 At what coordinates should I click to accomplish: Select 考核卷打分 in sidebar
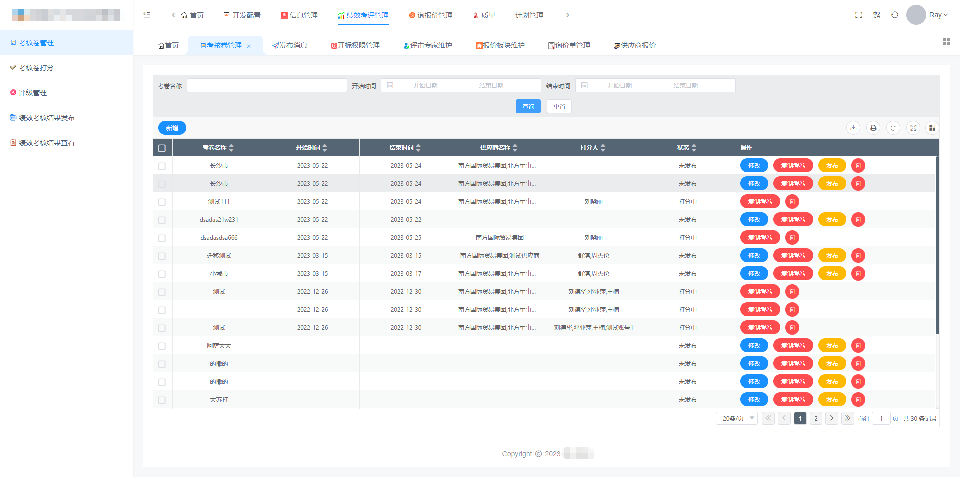pos(66,68)
